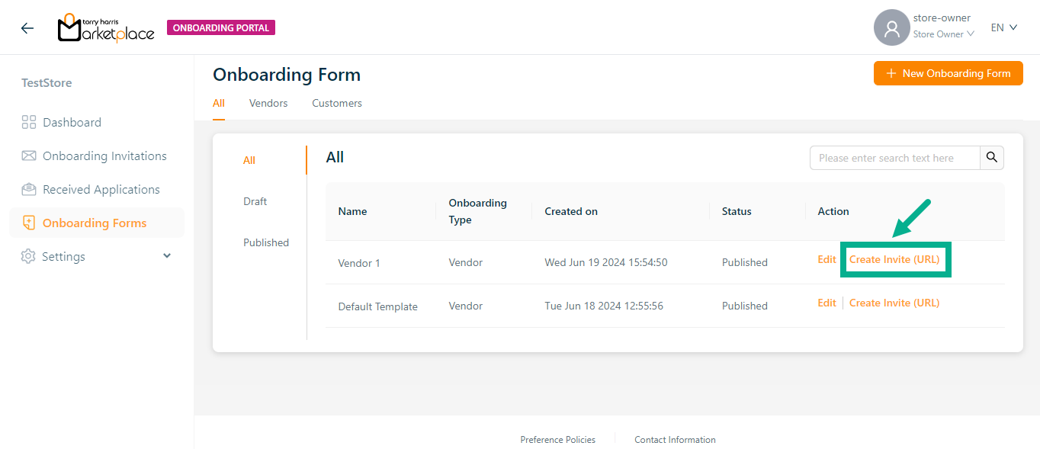
Task: Switch to the Customers tab
Action: coord(337,103)
